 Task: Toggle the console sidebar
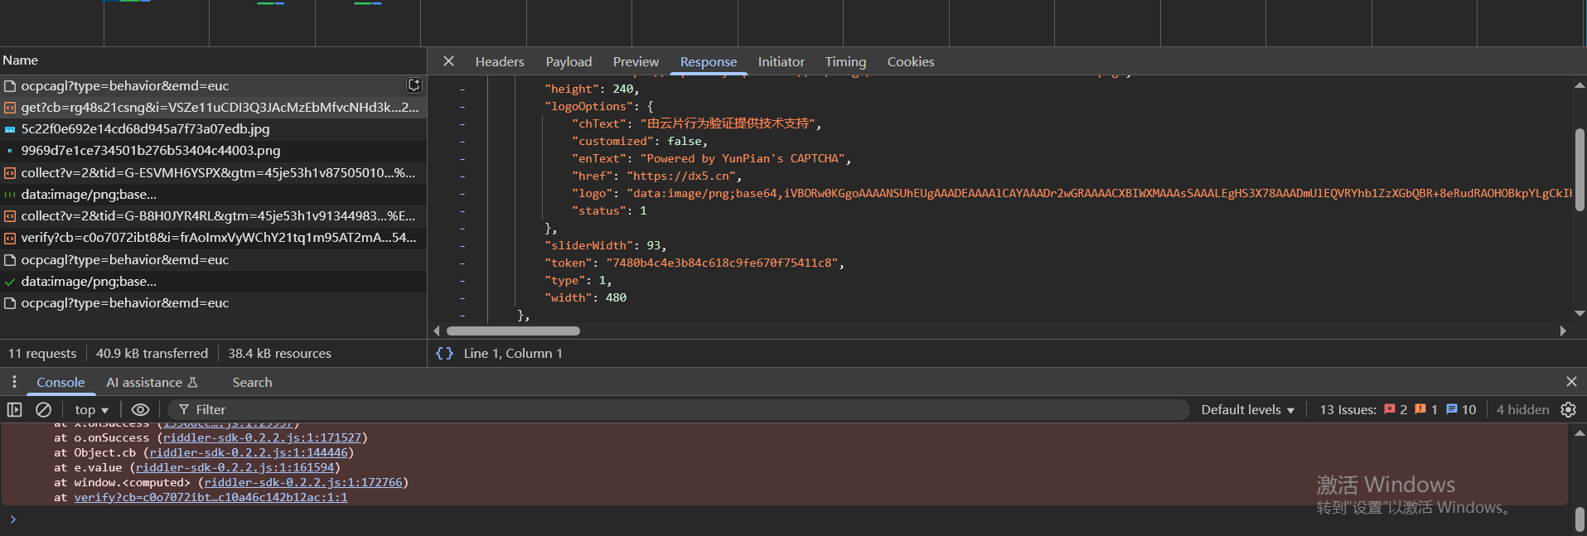click(14, 410)
